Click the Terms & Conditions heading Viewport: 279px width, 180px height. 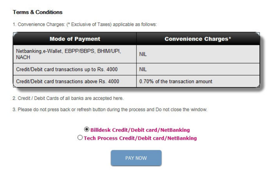pyautogui.click(x=38, y=12)
